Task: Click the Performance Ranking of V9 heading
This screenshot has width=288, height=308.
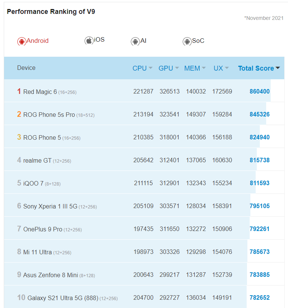Action: [x=51, y=12]
